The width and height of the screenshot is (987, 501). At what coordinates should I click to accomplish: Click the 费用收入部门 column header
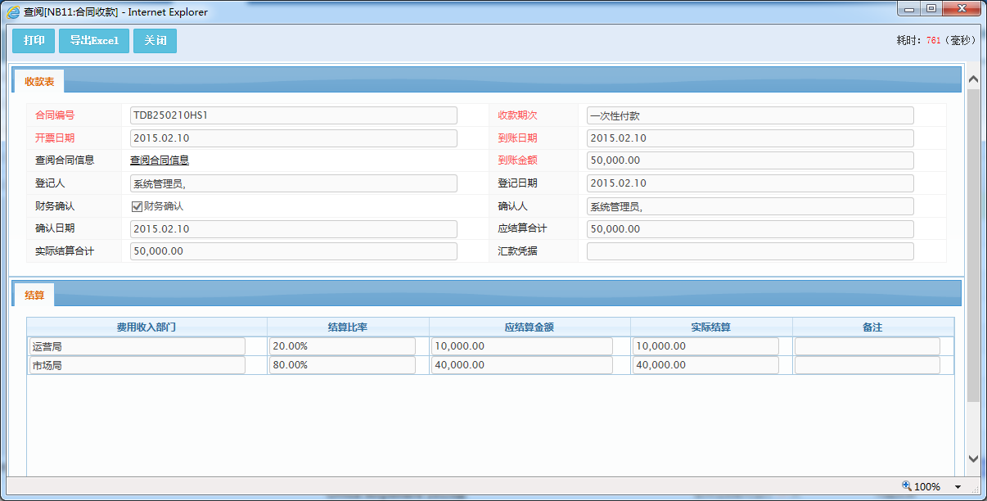[x=146, y=327]
